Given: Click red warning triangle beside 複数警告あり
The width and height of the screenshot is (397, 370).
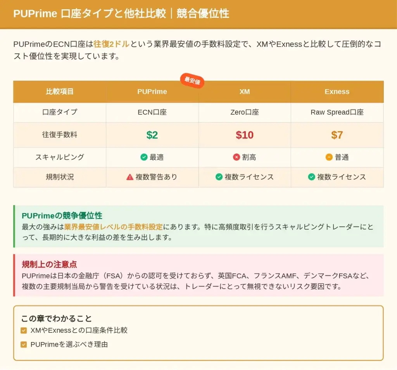Looking at the screenshot, I should (x=130, y=177).
